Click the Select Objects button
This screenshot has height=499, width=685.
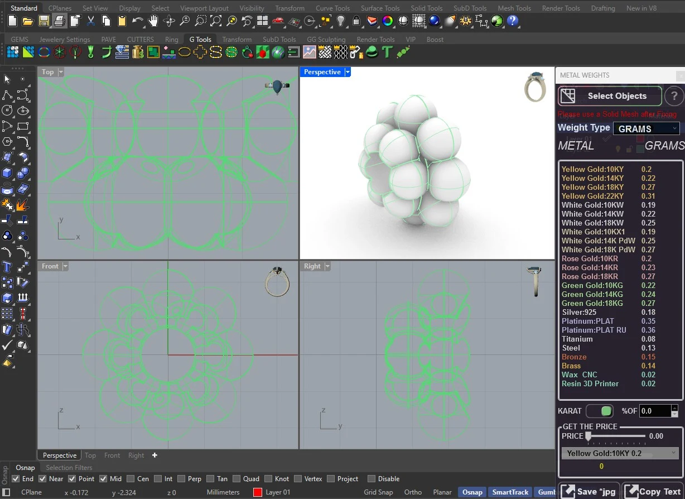pyautogui.click(x=610, y=96)
